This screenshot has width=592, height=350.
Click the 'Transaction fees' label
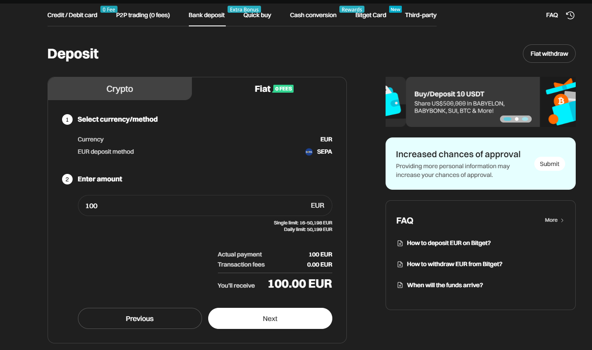(241, 265)
